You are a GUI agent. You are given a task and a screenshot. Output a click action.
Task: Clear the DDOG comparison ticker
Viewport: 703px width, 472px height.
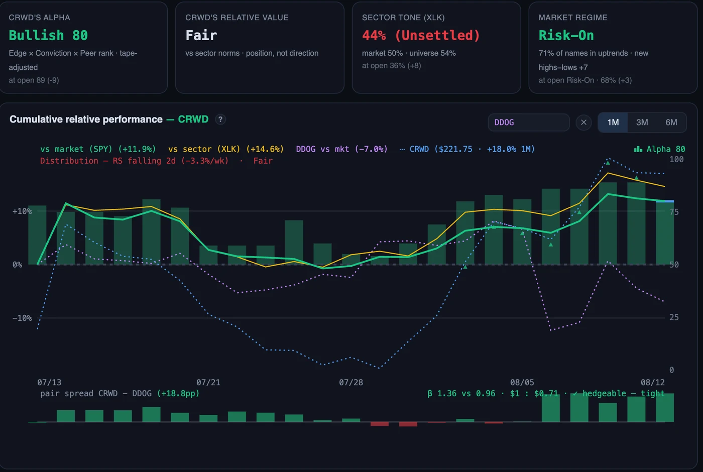(x=583, y=123)
